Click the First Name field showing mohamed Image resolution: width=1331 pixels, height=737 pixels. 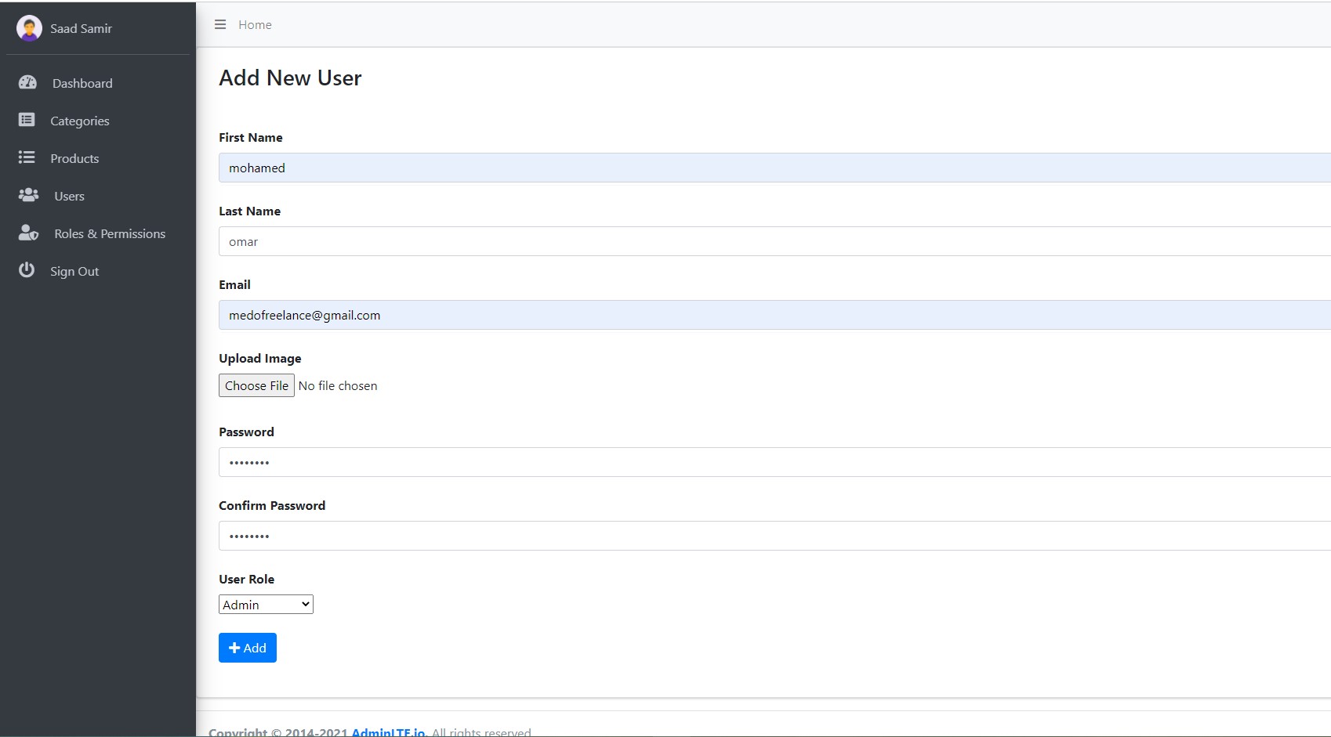click(549, 168)
